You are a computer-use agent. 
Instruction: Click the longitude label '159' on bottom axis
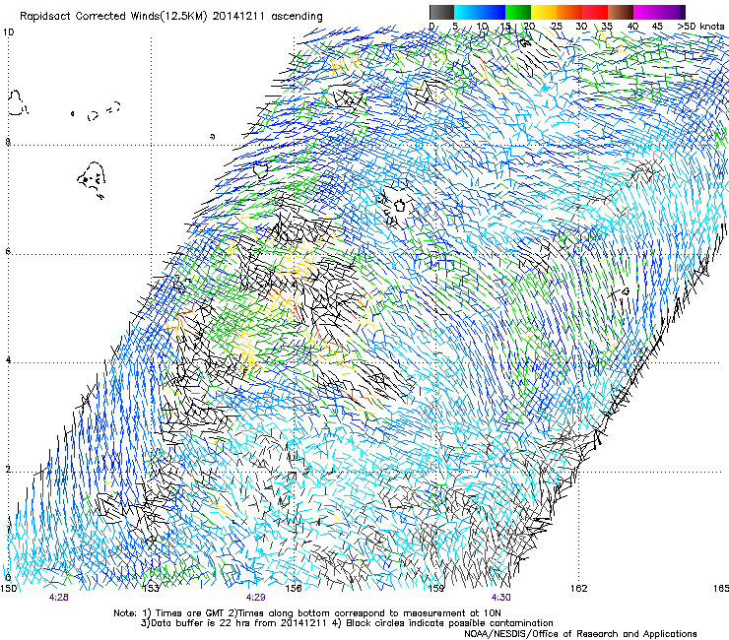coord(436,589)
